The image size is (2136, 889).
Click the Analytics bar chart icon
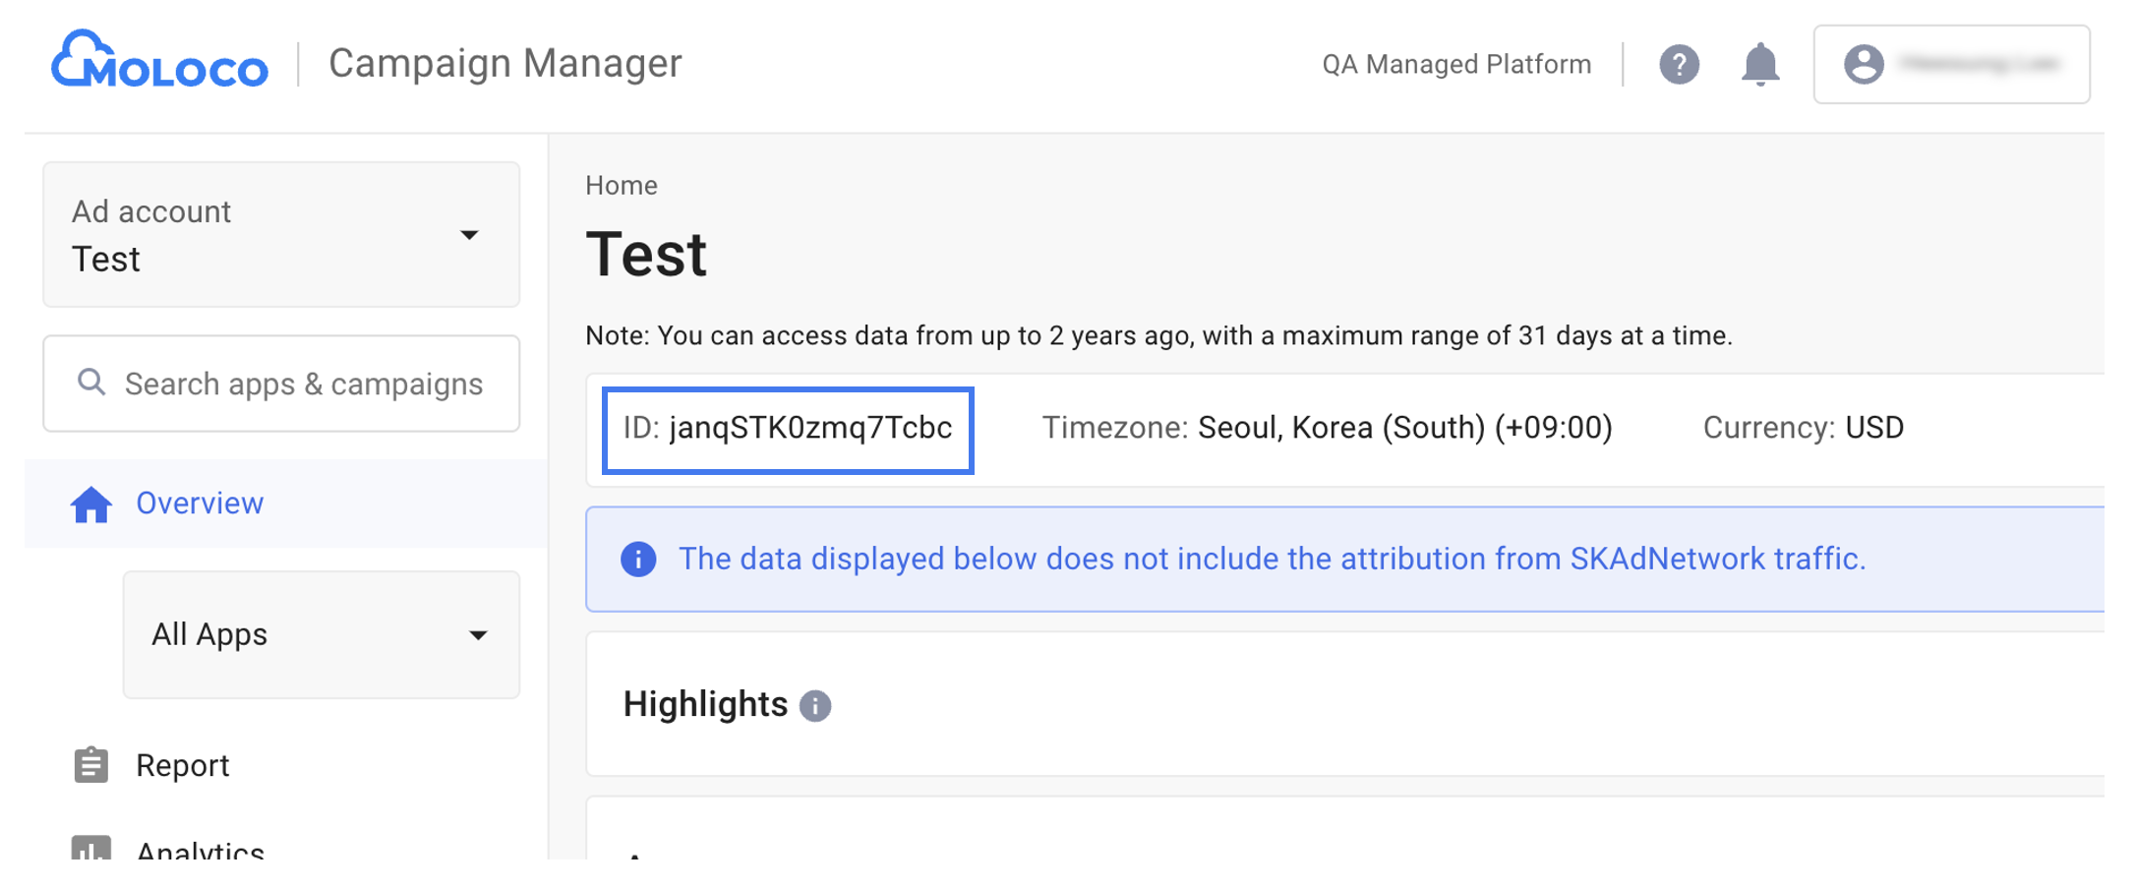pyautogui.click(x=90, y=848)
